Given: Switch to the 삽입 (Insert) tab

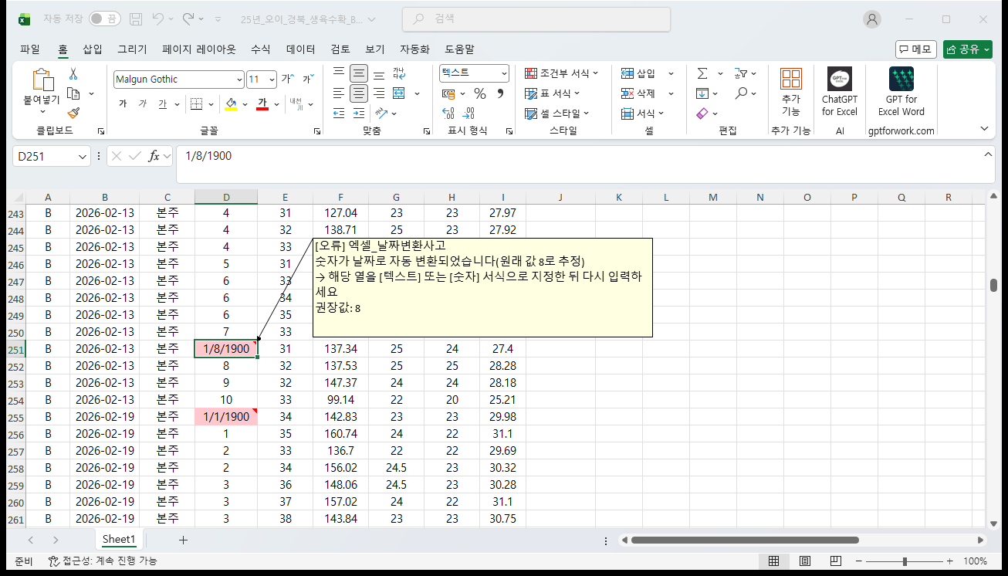Looking at the screenshot, I should (x=93, y=49).
